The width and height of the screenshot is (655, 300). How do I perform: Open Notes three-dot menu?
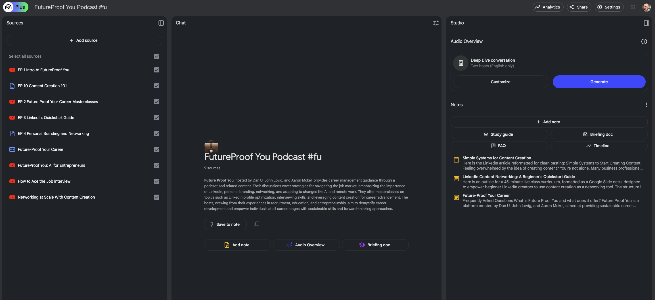(646, 105)
